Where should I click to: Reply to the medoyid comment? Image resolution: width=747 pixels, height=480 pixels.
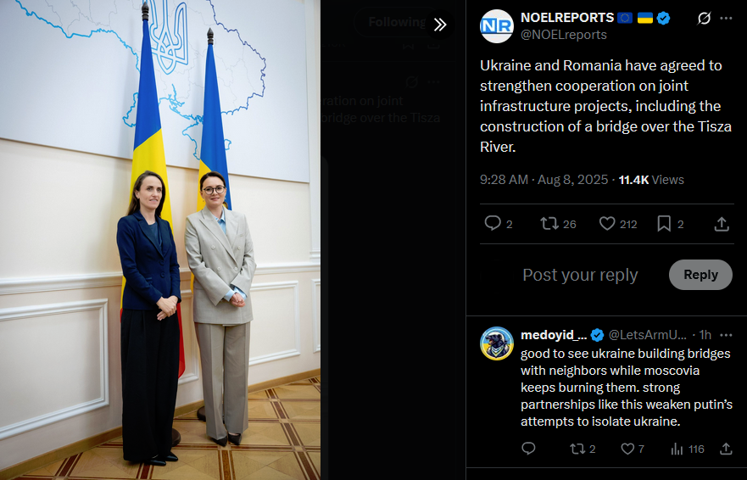[528, 449]
